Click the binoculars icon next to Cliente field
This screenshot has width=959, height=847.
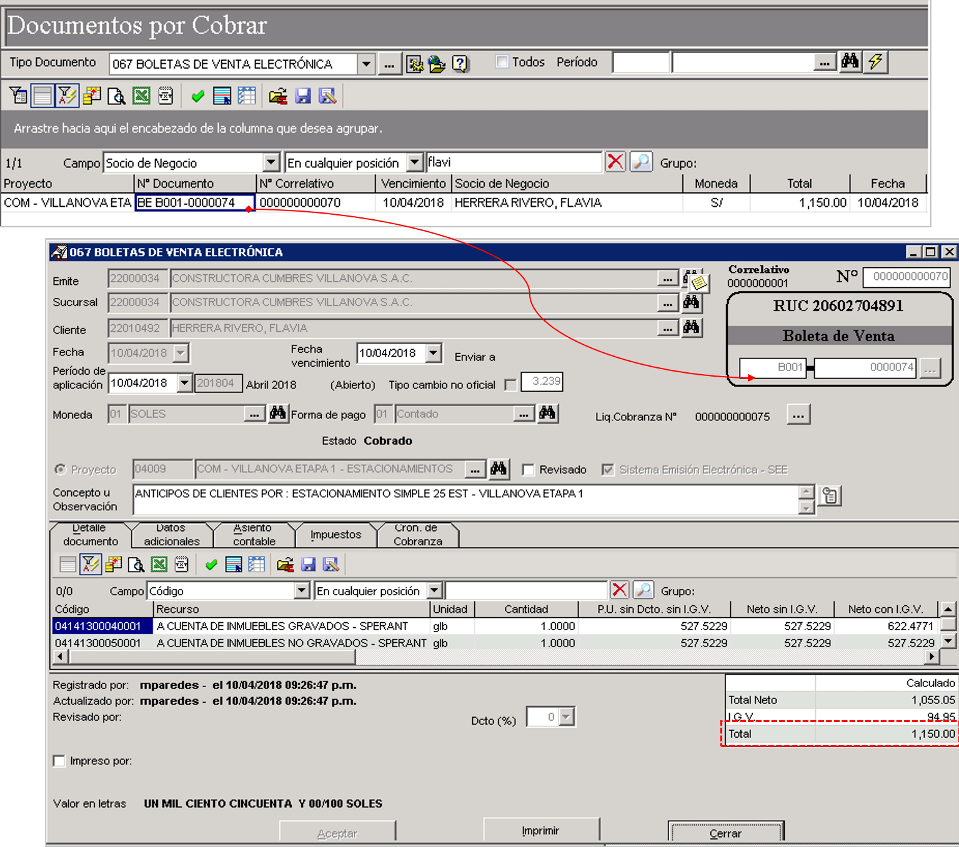click(691, 327)
